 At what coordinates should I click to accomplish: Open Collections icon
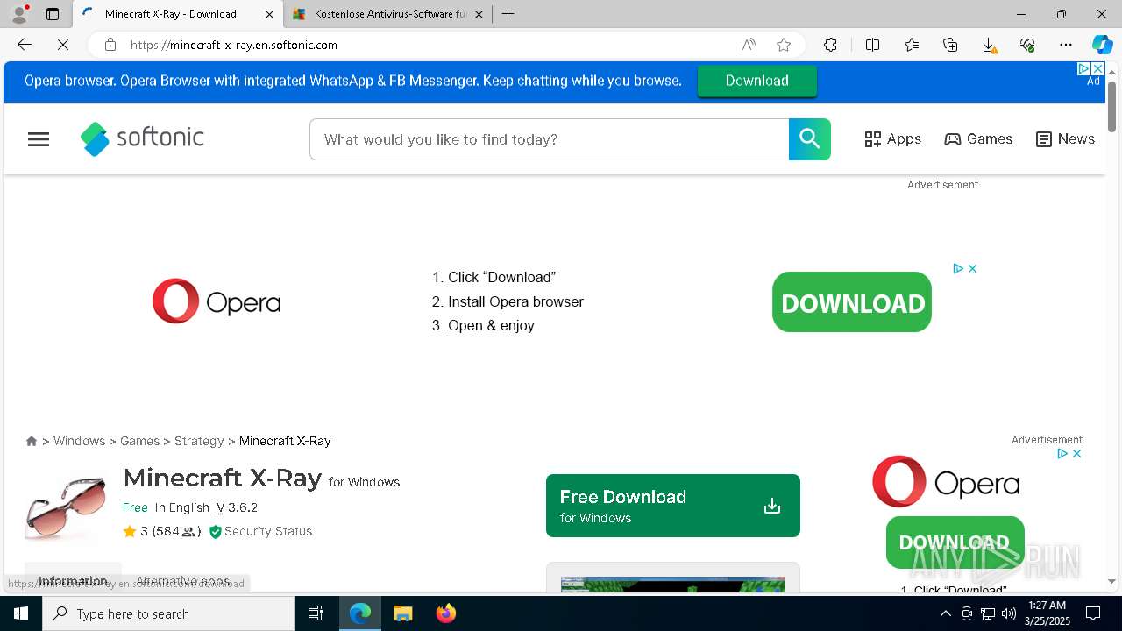pyautogui.click(x=950, y=45)
